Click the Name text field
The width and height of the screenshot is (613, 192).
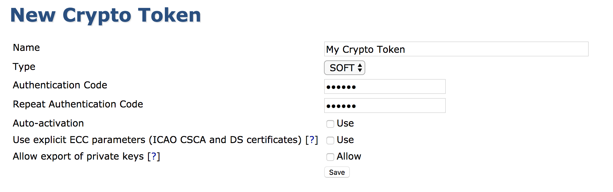[456, 49]
